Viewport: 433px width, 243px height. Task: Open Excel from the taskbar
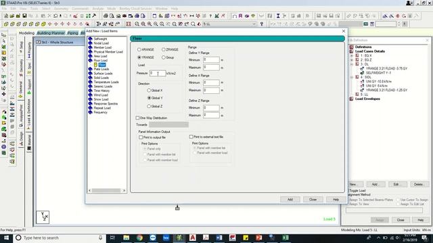coord(286,238)
